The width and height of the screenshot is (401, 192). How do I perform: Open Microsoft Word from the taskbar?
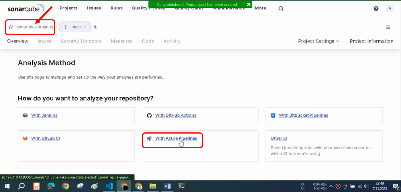tap(168, 186)
